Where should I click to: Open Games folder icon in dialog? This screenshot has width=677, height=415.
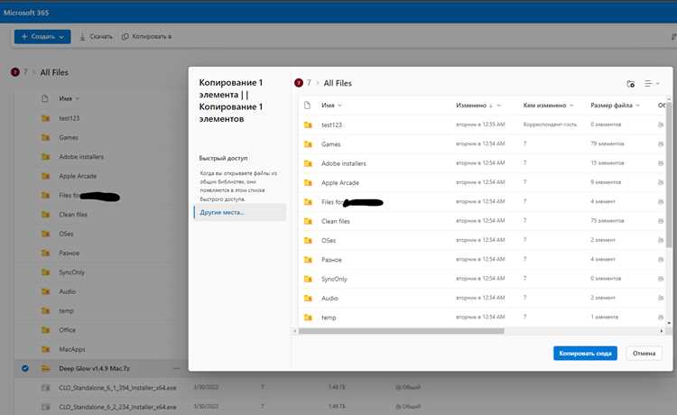(308, 144)
